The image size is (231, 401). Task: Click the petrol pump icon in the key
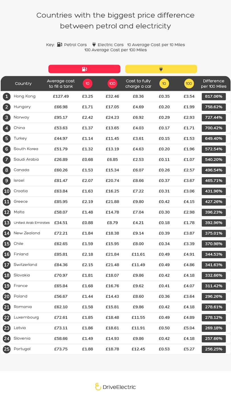pos(59,45)
